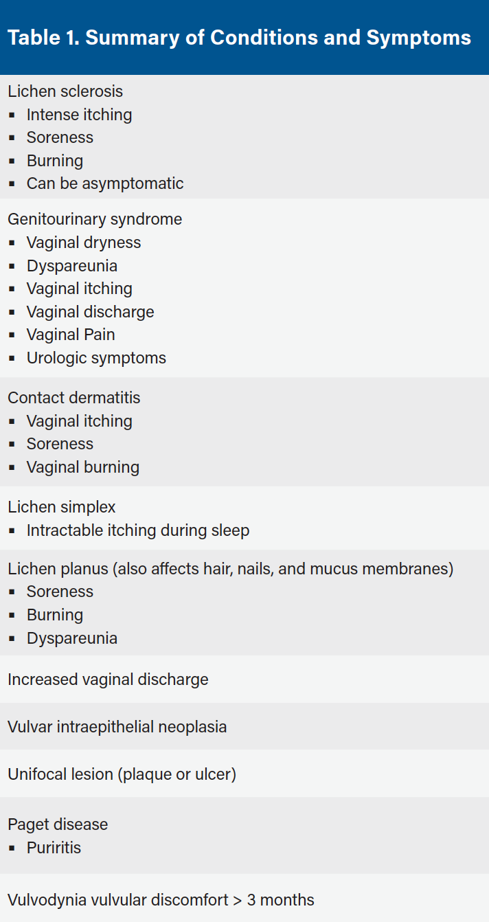Click the 'Increased vaginal discharge' row
Viewport: 489px width, 922px height.
point(108,679)
